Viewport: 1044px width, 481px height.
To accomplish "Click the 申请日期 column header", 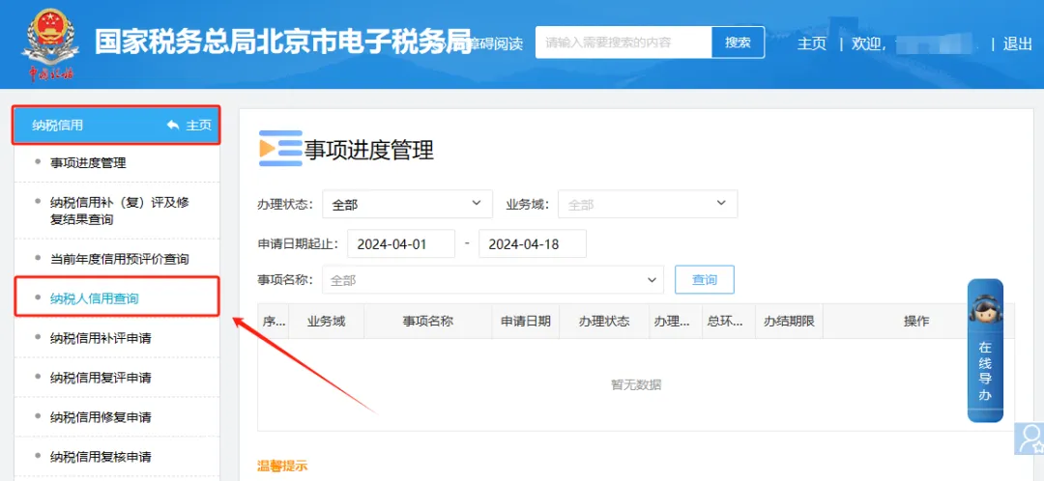I will click(x=525, y=322).
